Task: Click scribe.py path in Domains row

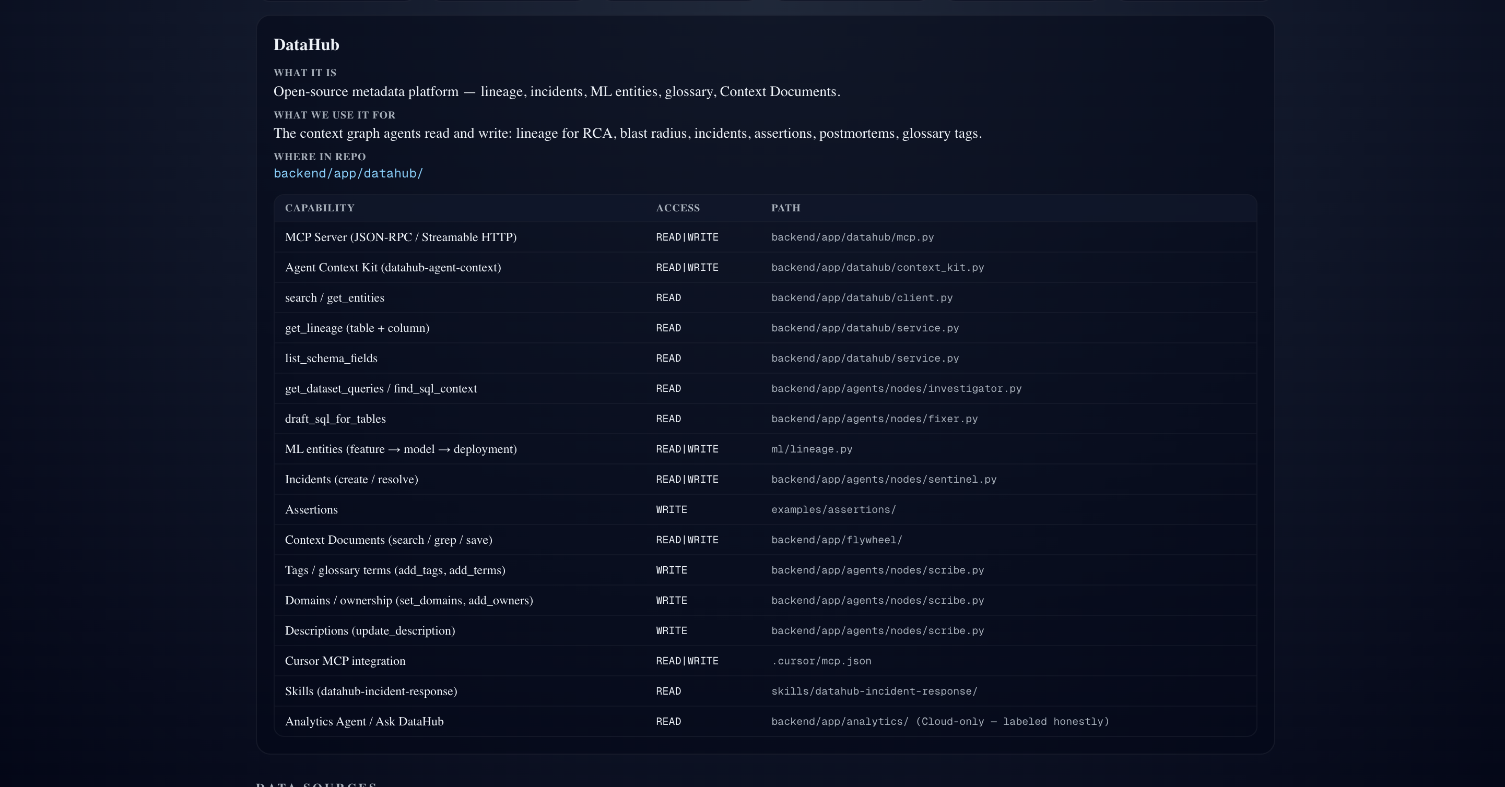Action: 877,601
